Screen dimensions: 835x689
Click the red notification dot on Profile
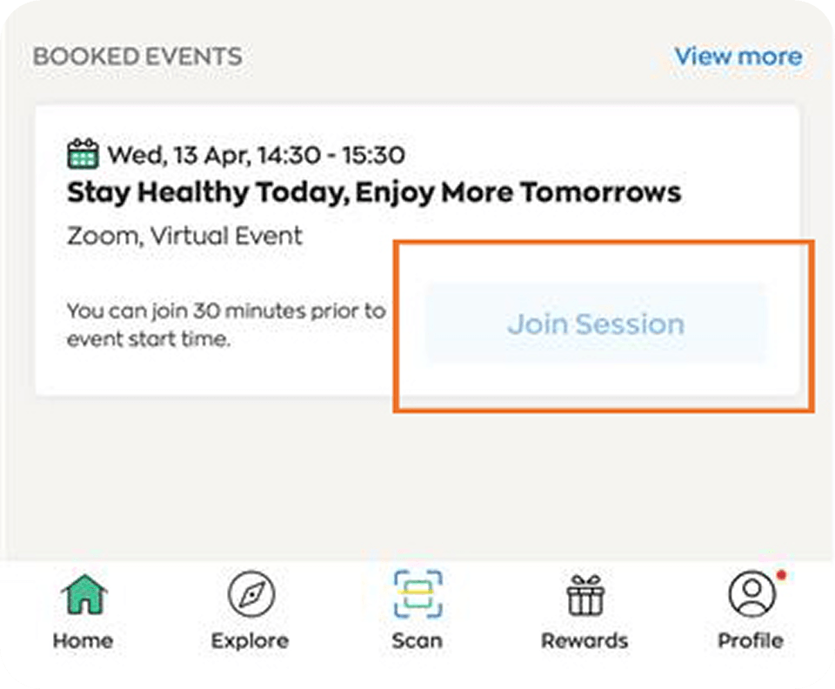coord(780,575)
